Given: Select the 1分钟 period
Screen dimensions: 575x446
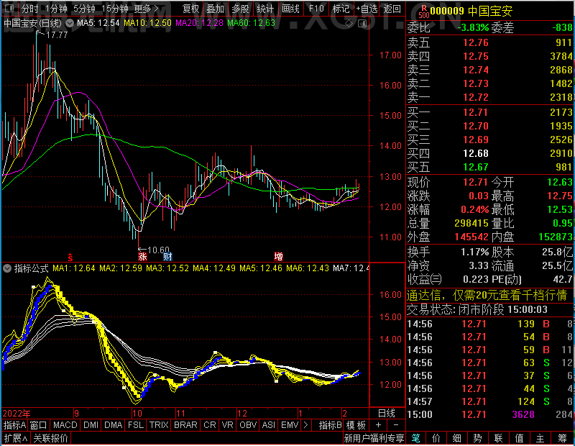Looking at the screenshot, I should pos(56,9).
